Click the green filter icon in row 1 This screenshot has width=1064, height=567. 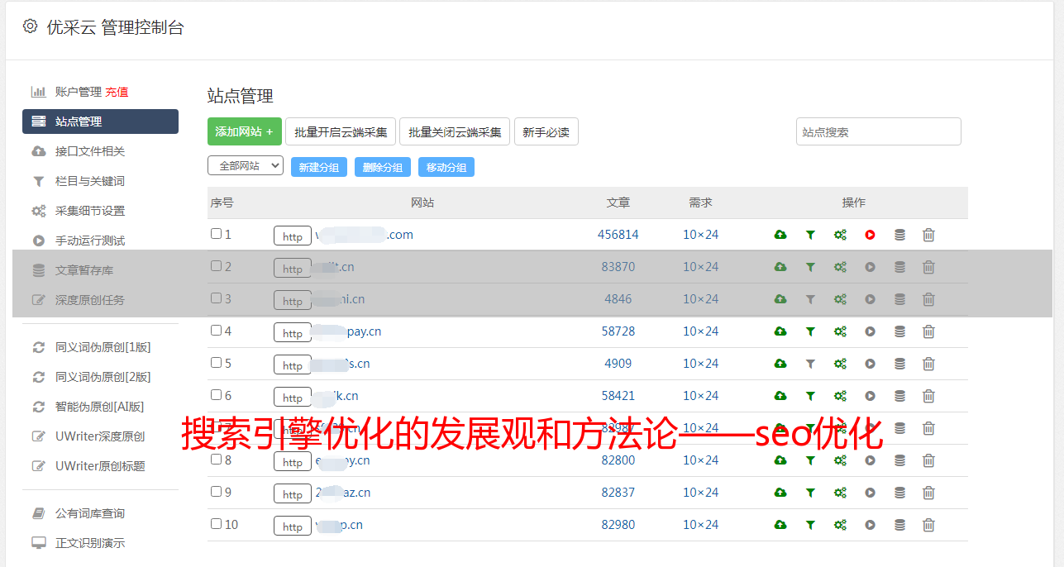(x=810, y=235)
